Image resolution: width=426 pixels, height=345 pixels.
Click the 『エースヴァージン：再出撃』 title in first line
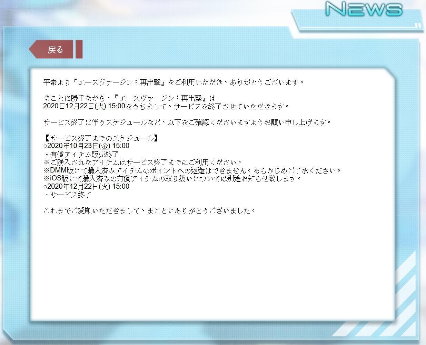(121, 82)
